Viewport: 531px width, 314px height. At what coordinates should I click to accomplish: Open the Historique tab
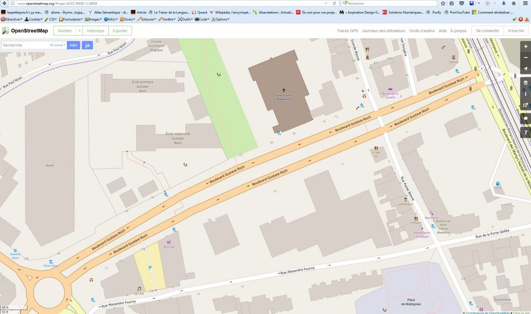pos(95,31)
